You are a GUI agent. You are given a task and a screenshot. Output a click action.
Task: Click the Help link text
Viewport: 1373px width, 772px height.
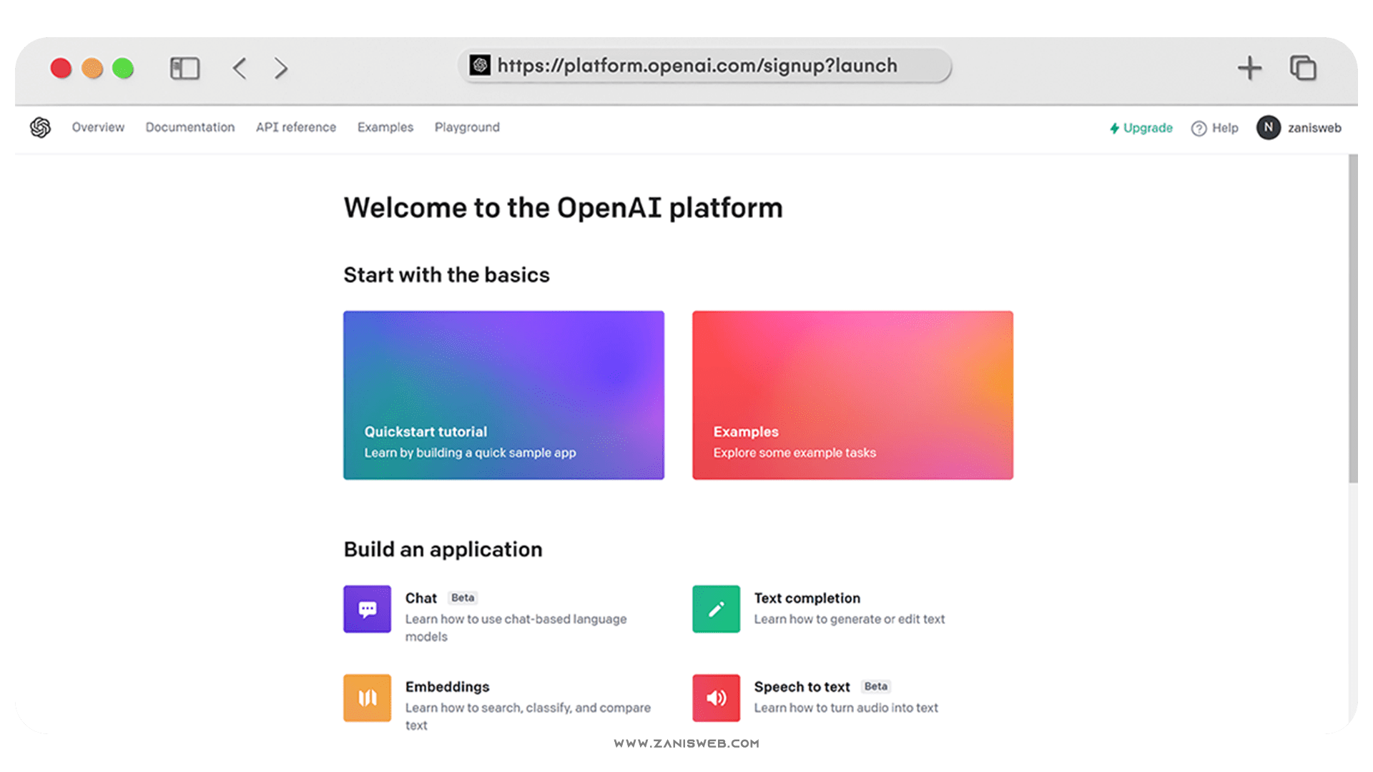tap(1225, 128)
